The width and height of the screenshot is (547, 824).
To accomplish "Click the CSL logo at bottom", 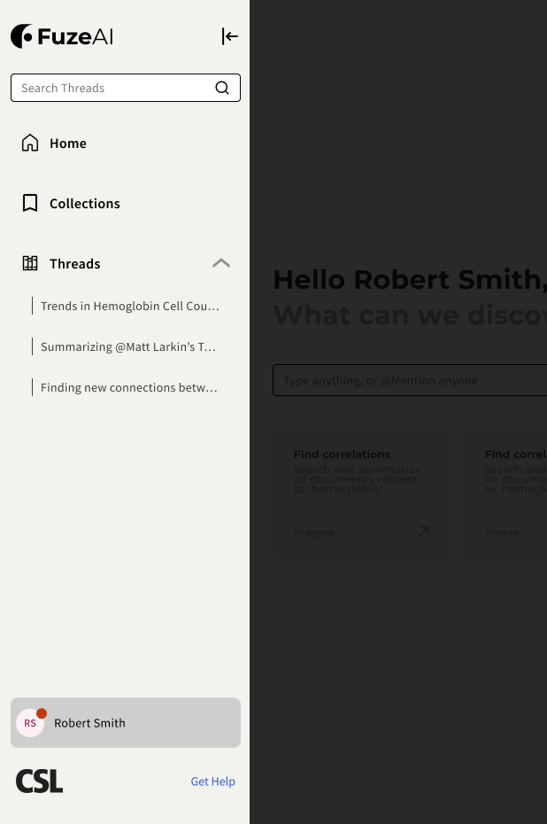I will click(x=40, y=781).
